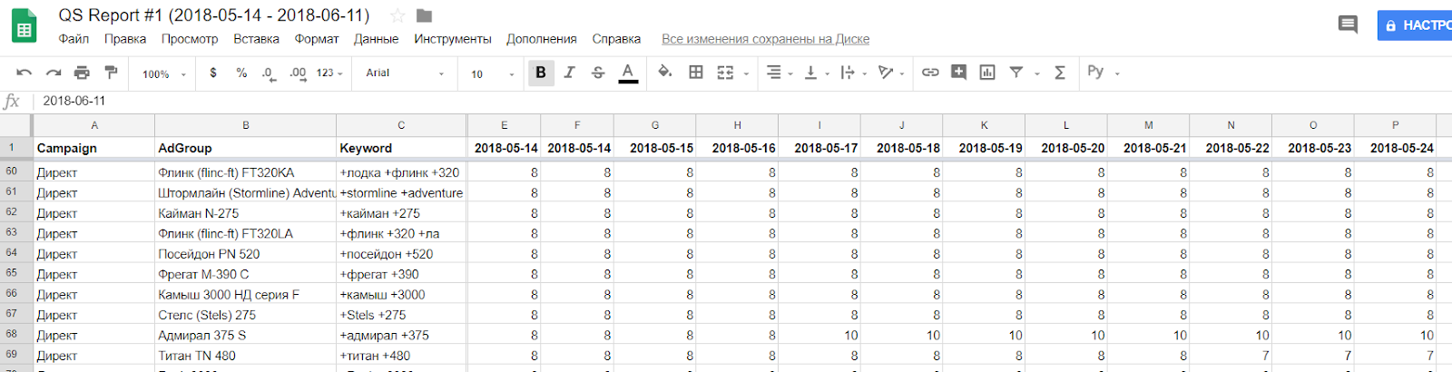Open text wrapping dropdown
Screen dimensions: 1452x372
(853, 73)
